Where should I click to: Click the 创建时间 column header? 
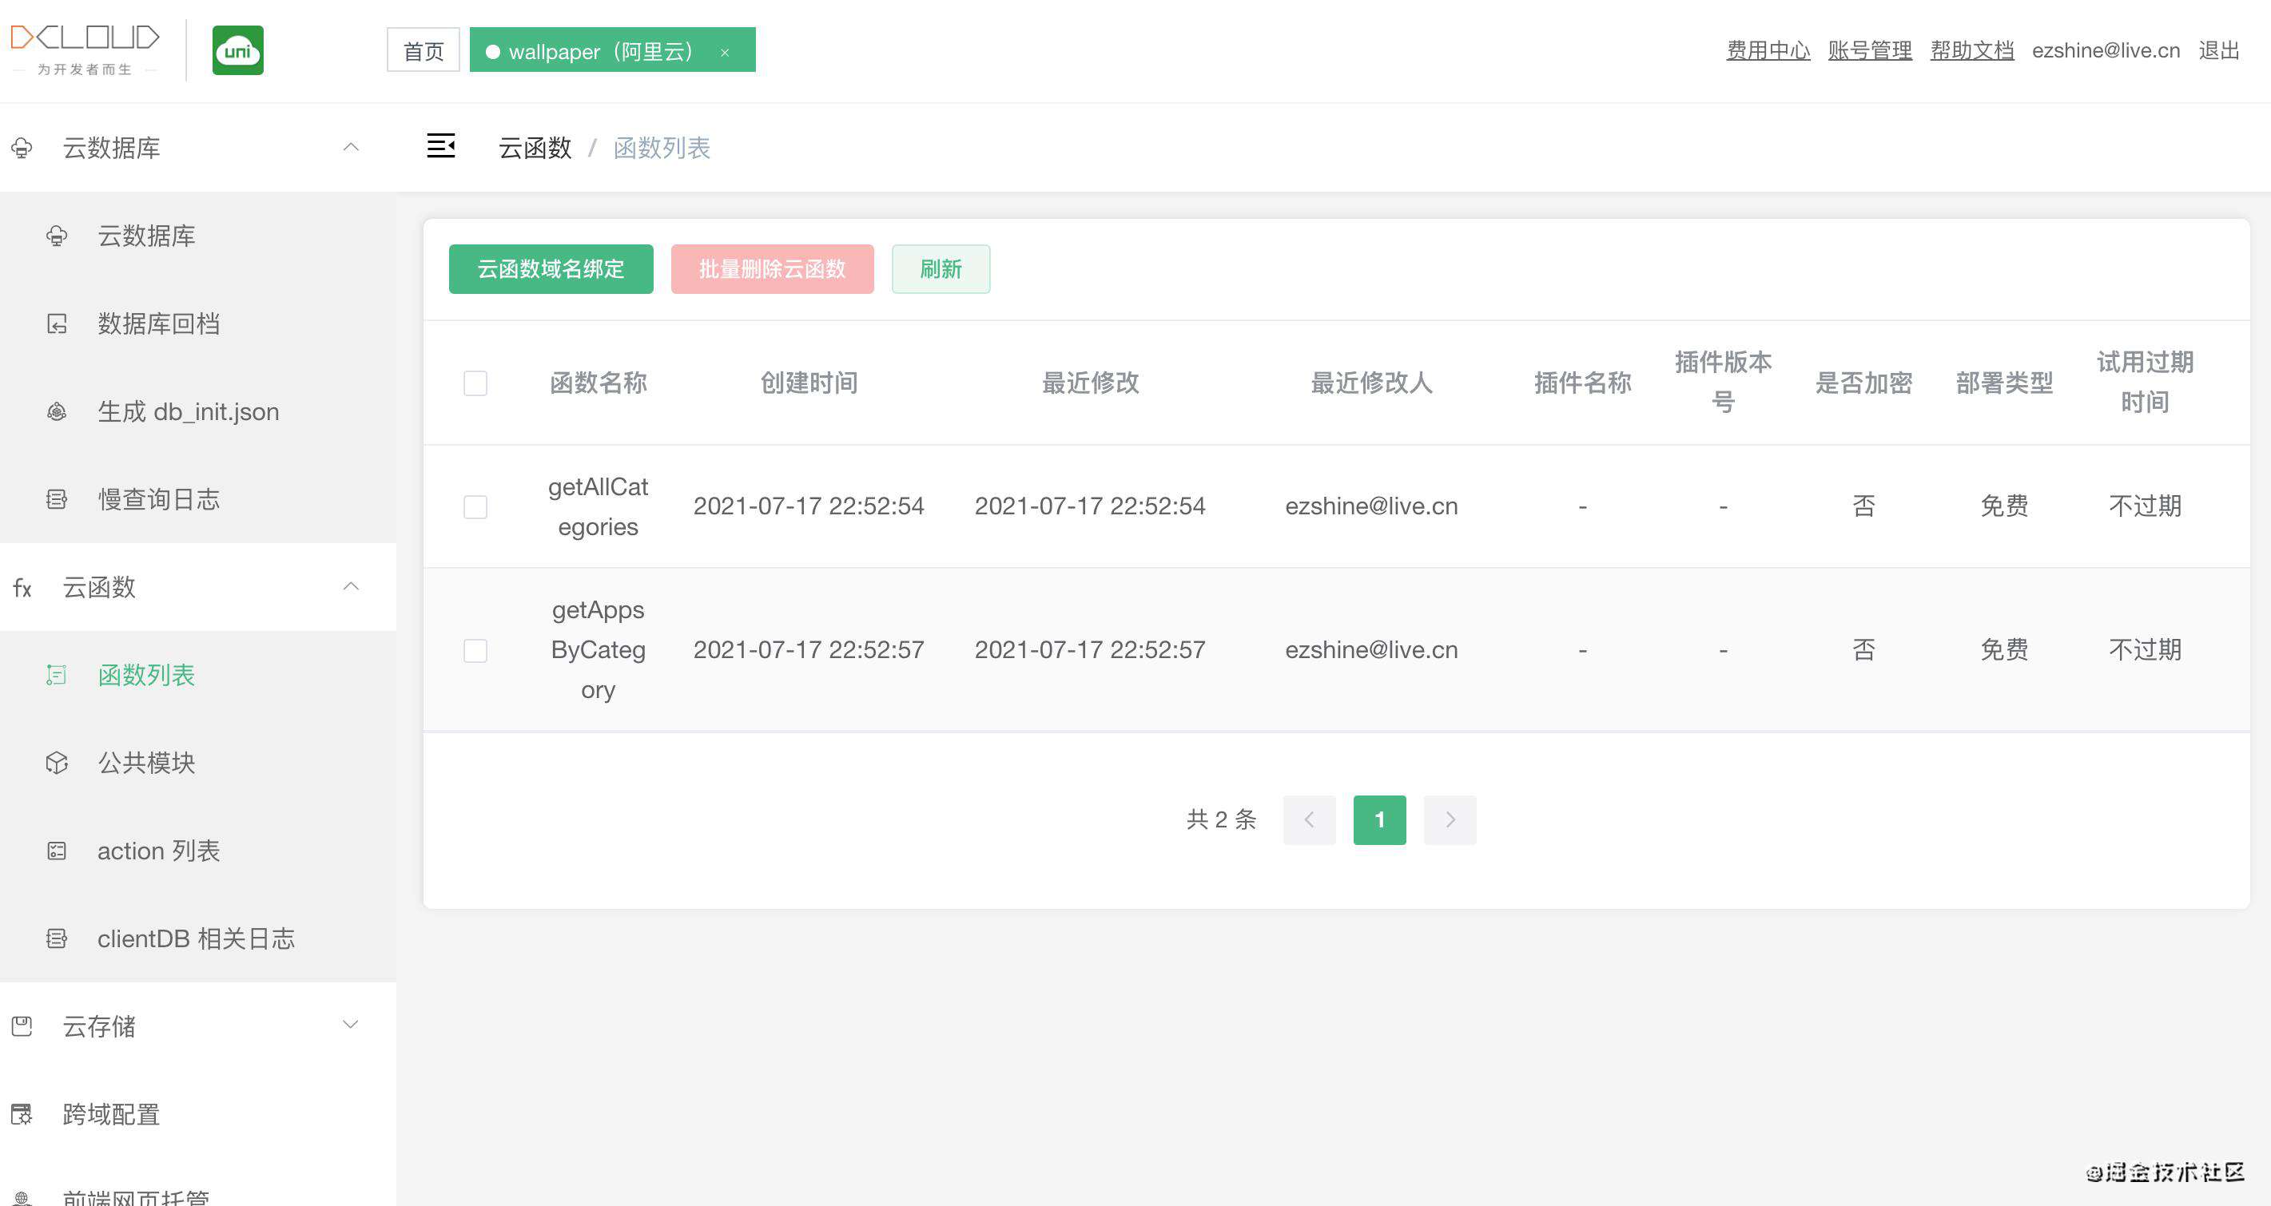point(809,383)
